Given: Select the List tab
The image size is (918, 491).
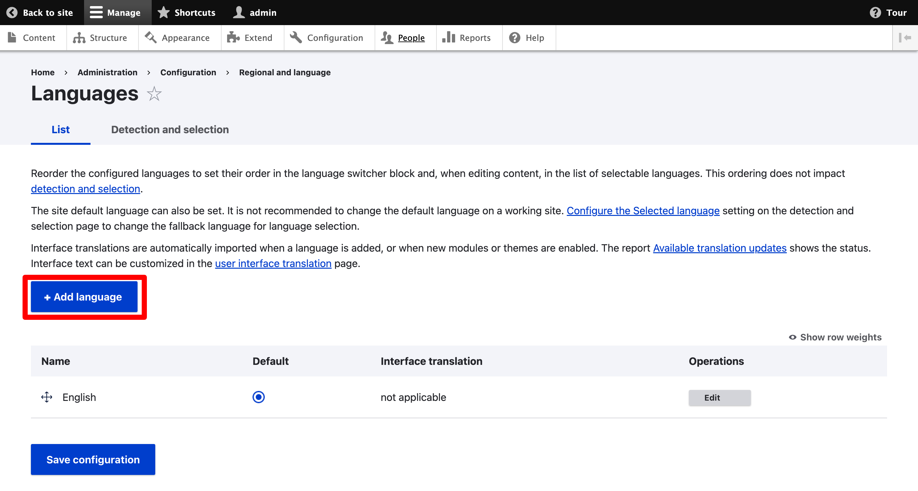Looking at the screenshot, I should 61,130.
